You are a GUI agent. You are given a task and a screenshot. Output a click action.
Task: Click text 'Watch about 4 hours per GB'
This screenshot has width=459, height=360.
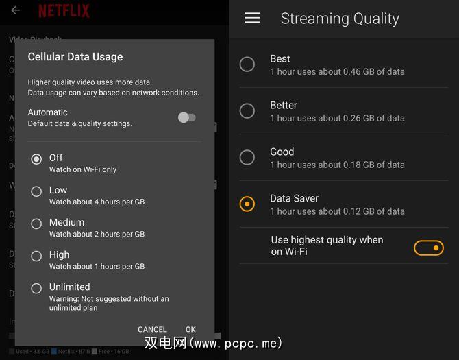97,202
